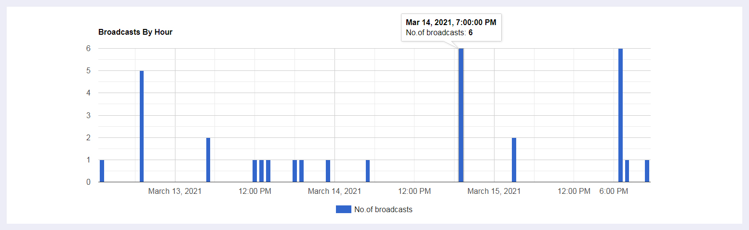Viewport: 749px width, 230px height.
Task: Click the two-broadcast bar on March 13
Action: point(208,160)
